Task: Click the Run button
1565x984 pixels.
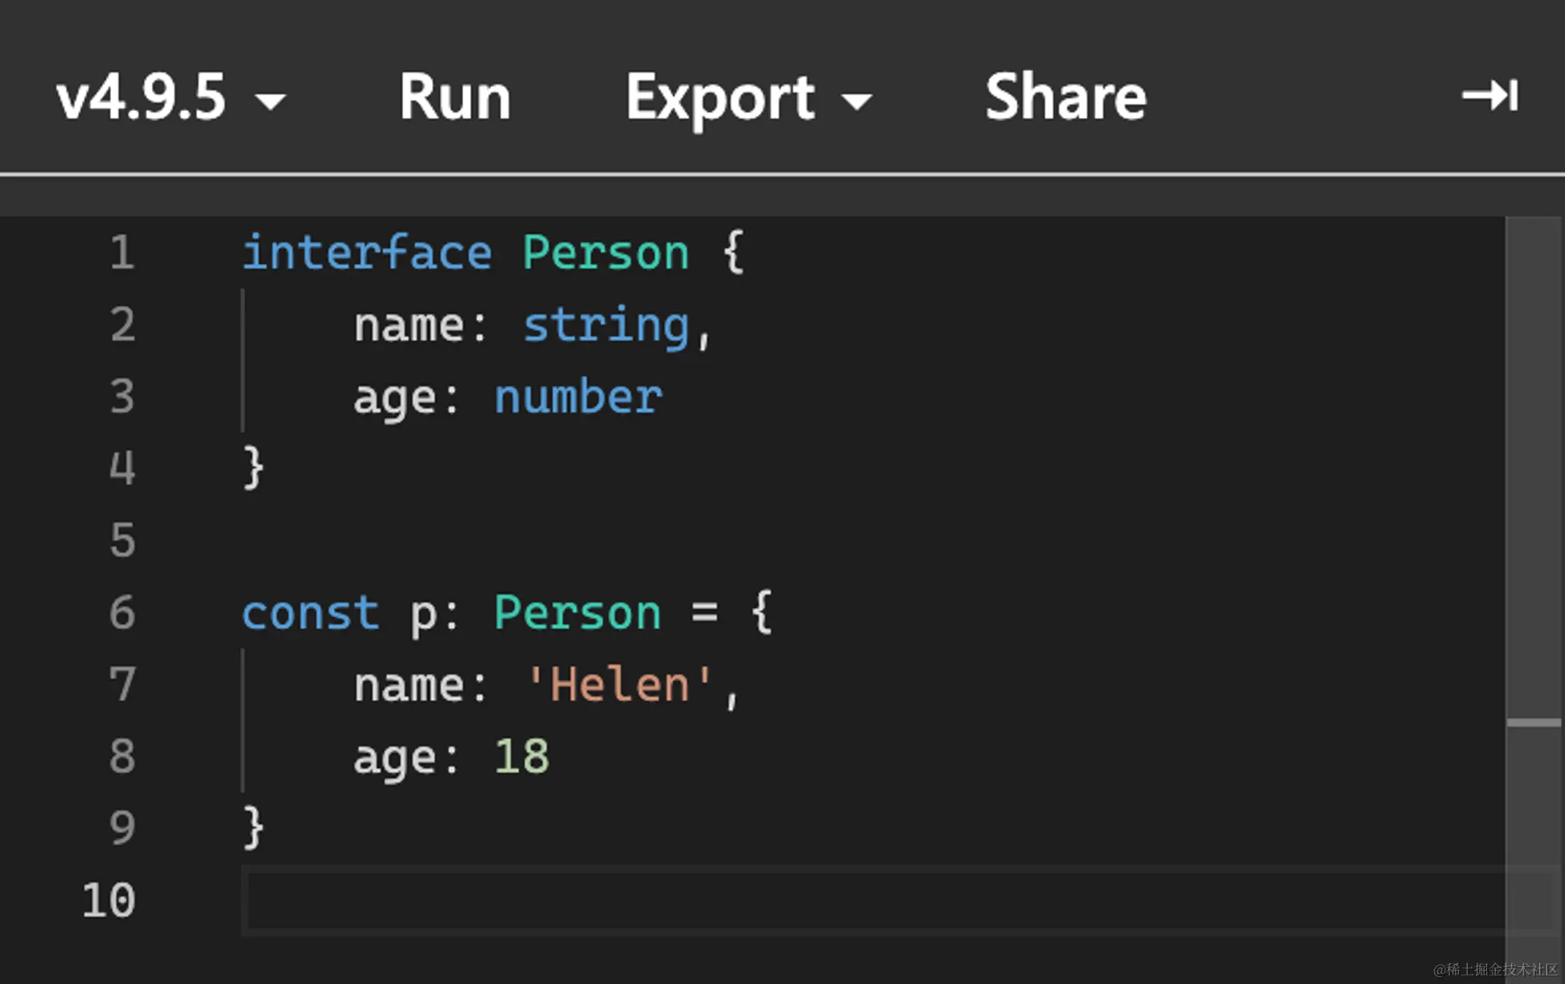Action: (455, 98)
